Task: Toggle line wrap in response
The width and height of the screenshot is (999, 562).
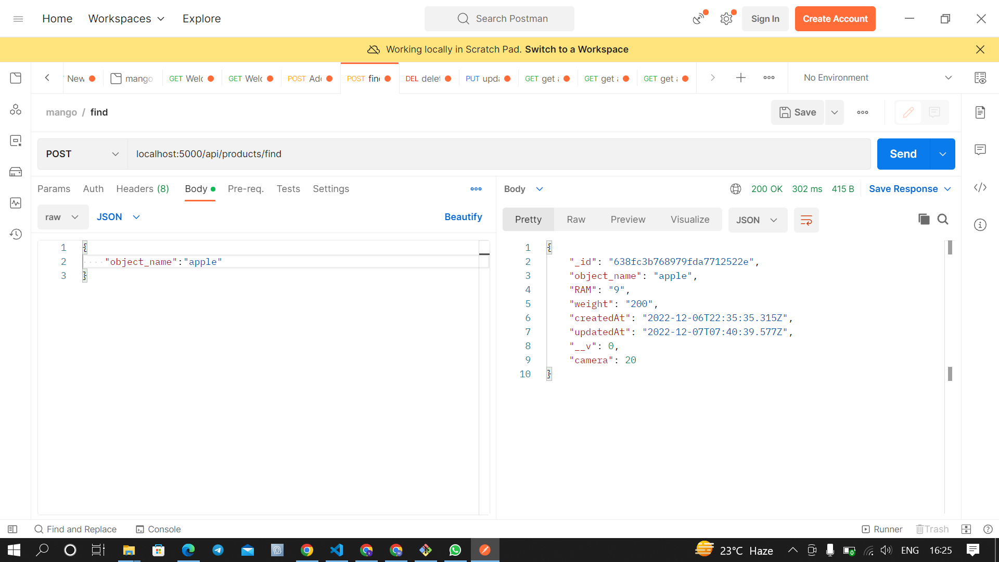Action: 806,220
